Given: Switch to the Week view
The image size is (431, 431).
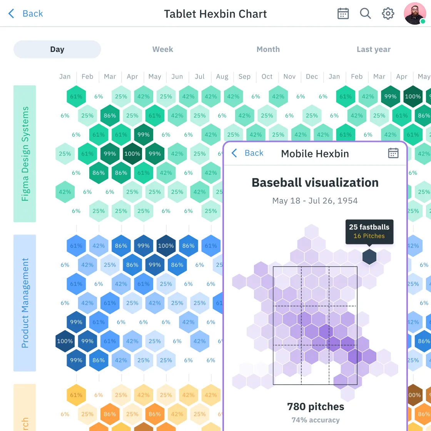Looking at the screenshot, I should click(162, 49).
